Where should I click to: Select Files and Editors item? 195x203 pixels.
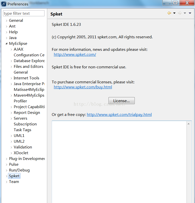click(x=28, y=67)
